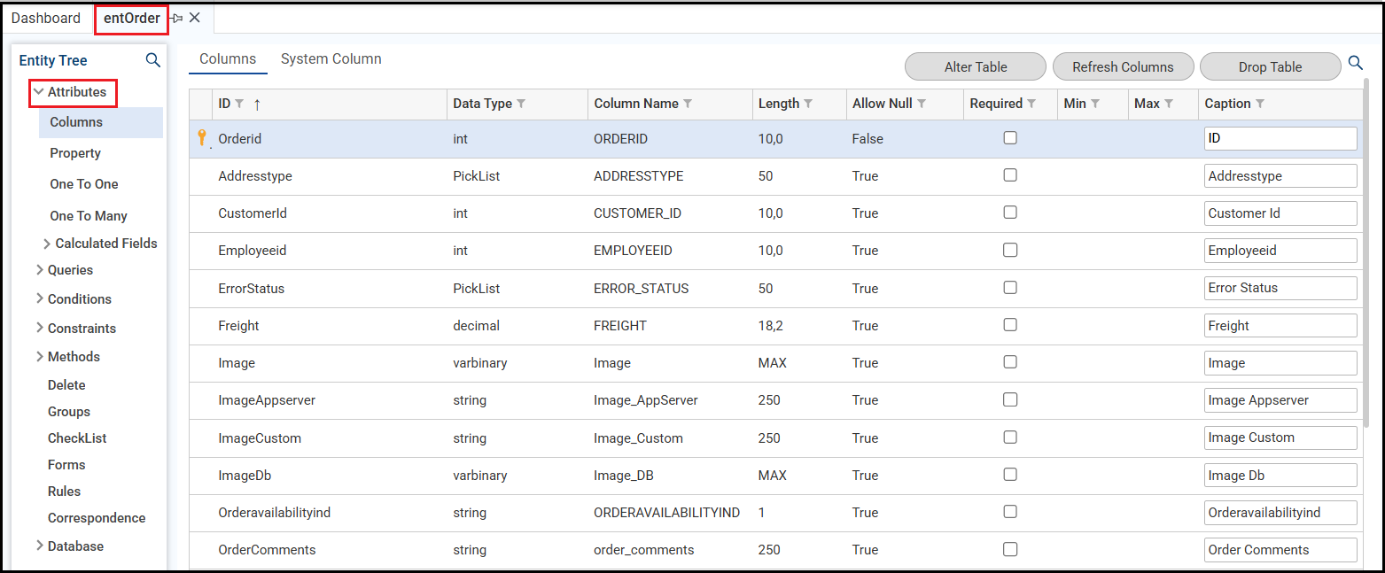Click the Caption column filter icon
The image size is (1385, 573).
point(1260,104)
